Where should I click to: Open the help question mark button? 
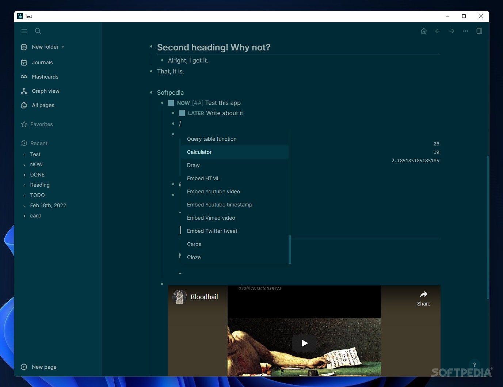coord(474,365)
